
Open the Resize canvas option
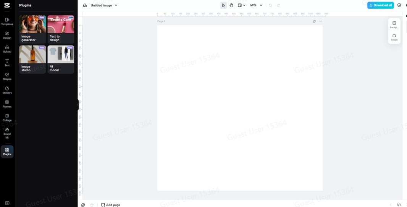(394, 37)
